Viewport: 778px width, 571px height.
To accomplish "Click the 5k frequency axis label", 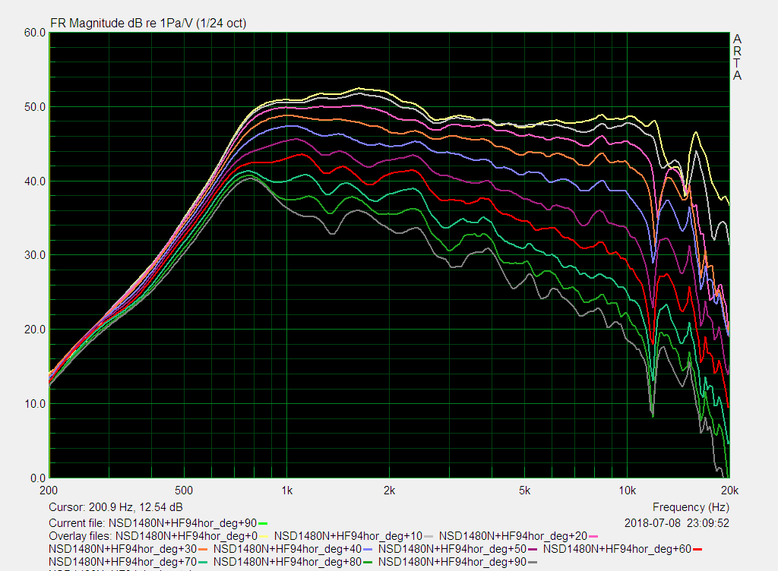I will coord(524,491).
